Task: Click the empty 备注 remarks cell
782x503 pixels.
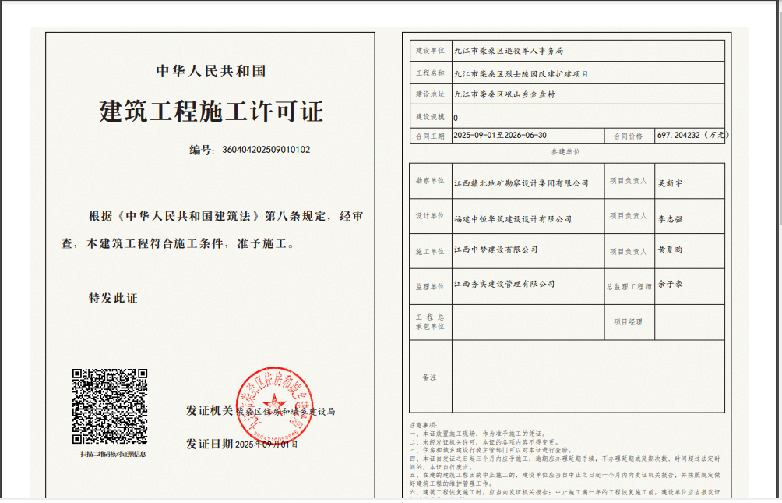Action: coord(588,376)
